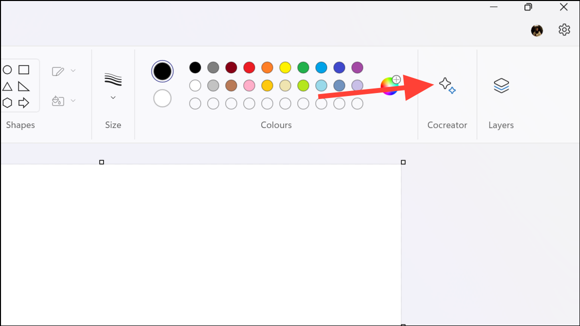Click the user profile avatar
Viewport: 580px width, 326px height.
point(537,30)
